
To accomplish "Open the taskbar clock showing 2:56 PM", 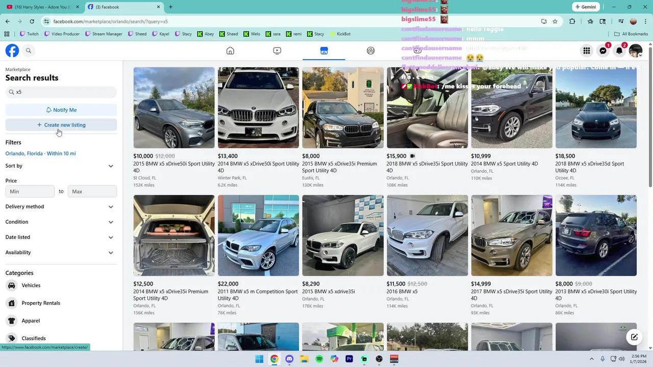I will point(637,359).
